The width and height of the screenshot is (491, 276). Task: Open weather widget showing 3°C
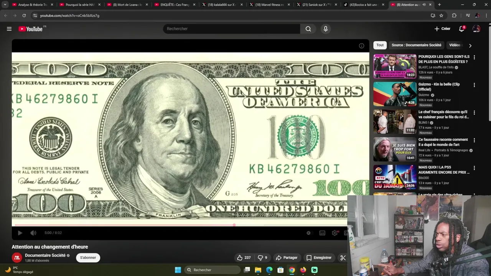point(19,270)
